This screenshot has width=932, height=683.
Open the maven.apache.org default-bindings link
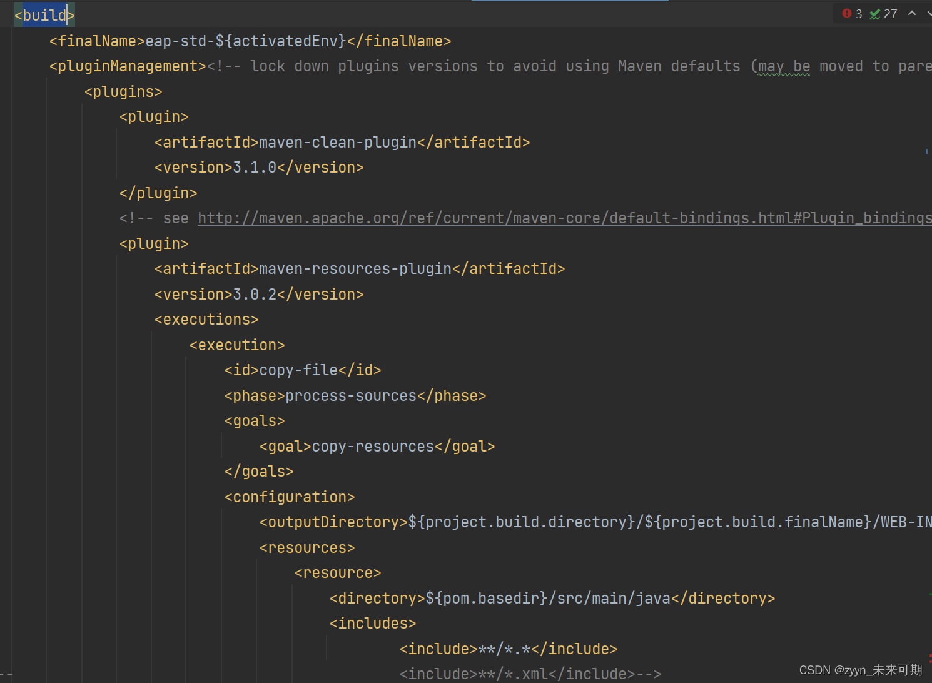[x=565, y=218]
